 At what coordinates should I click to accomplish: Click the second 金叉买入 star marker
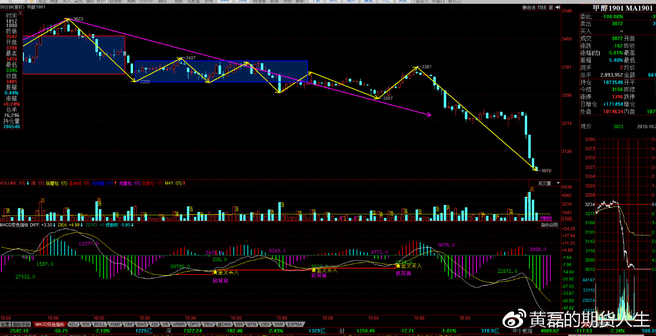tap(313, 270)
